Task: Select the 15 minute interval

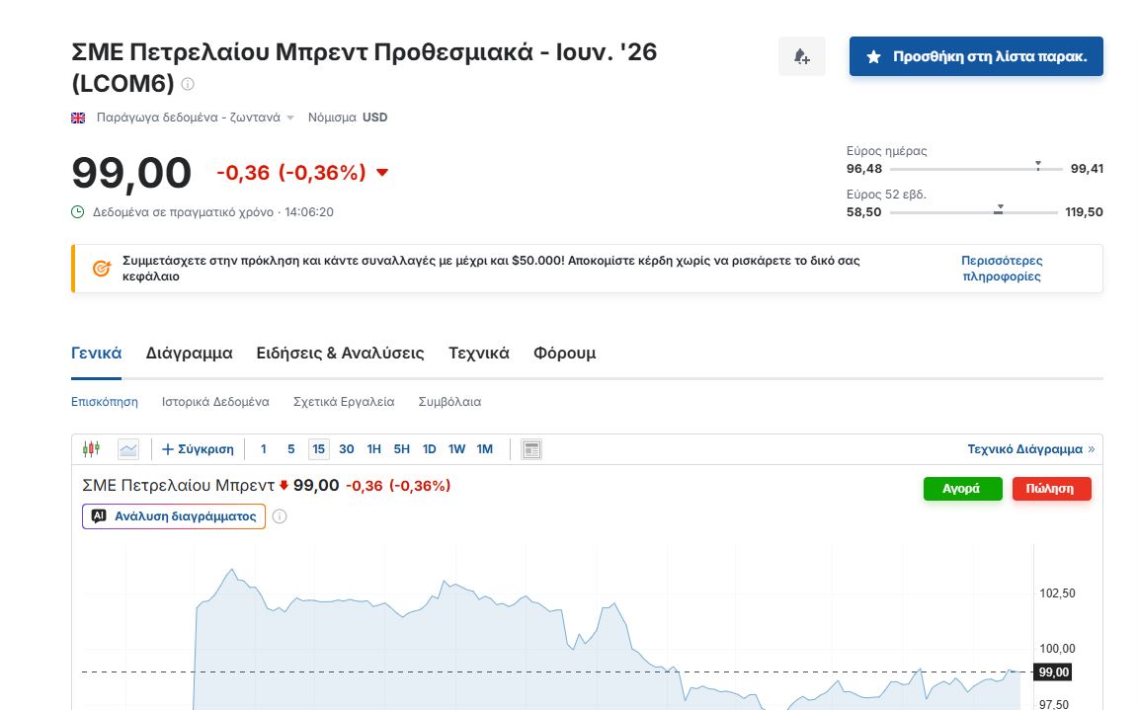Action: (318, 449)
